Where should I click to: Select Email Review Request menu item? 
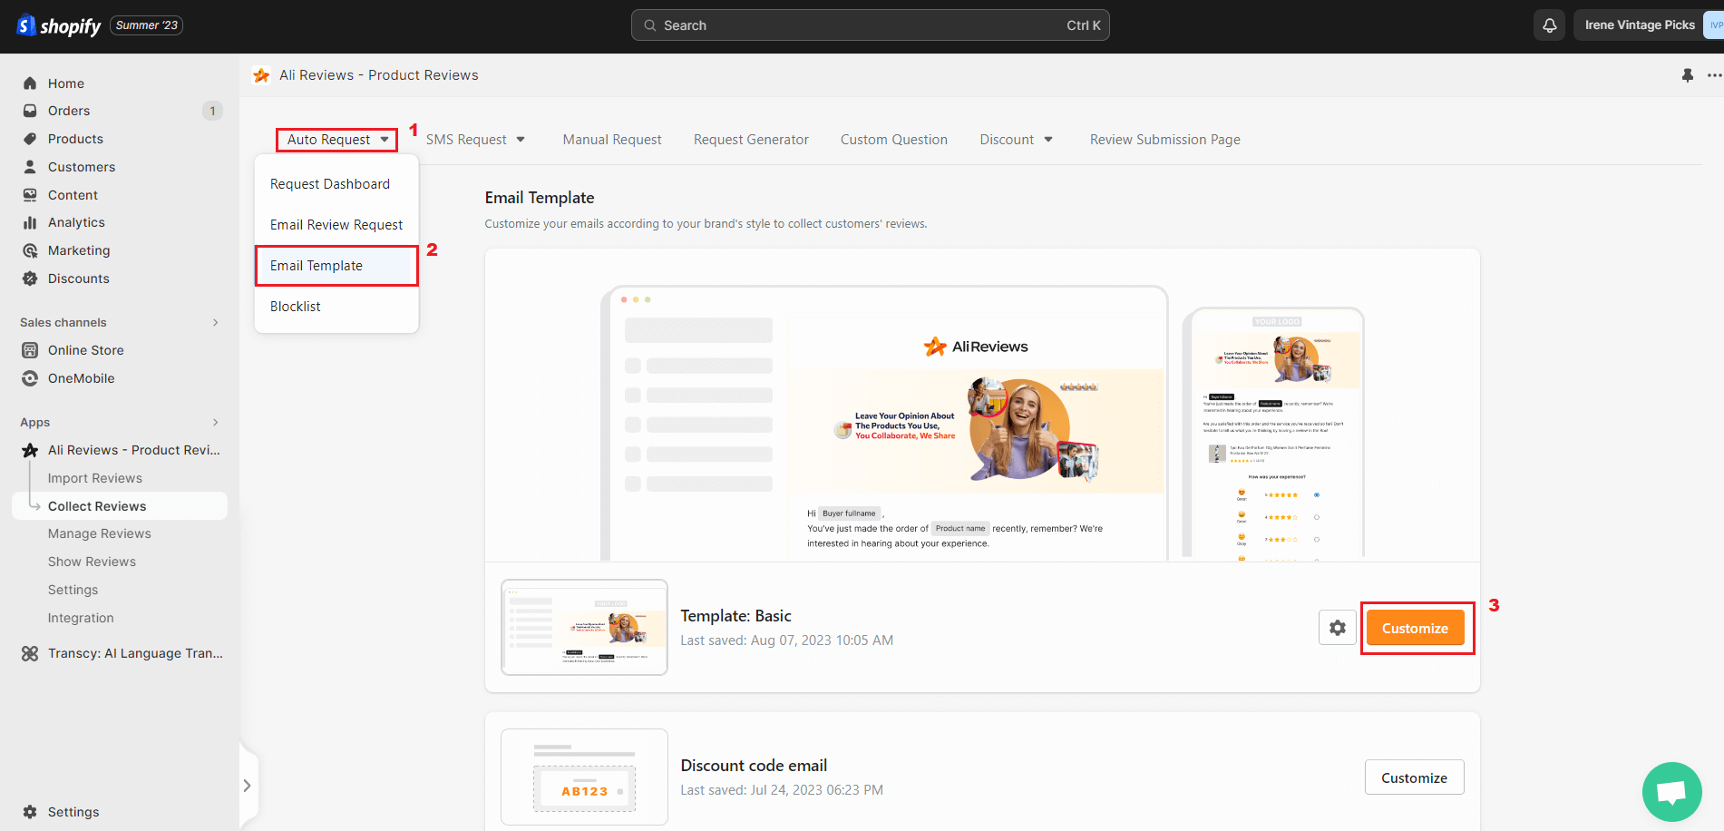pyautogui.click(x=336, y=225)
